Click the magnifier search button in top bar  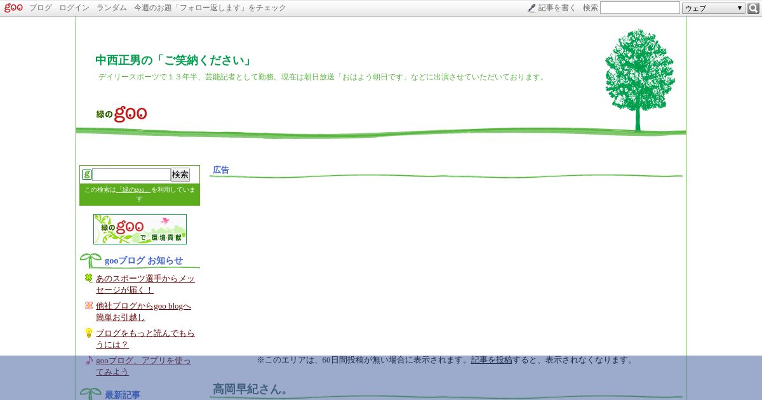pos(754,8)
